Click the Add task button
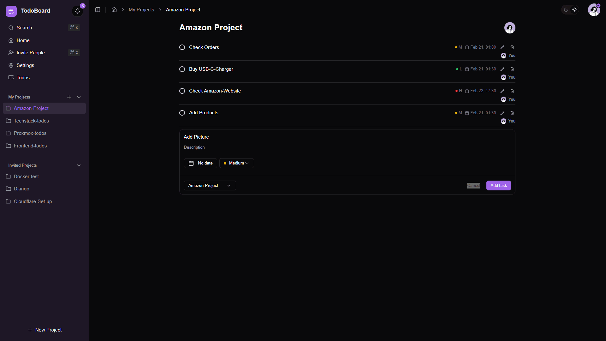606x341 pixels. click(498, 186)
